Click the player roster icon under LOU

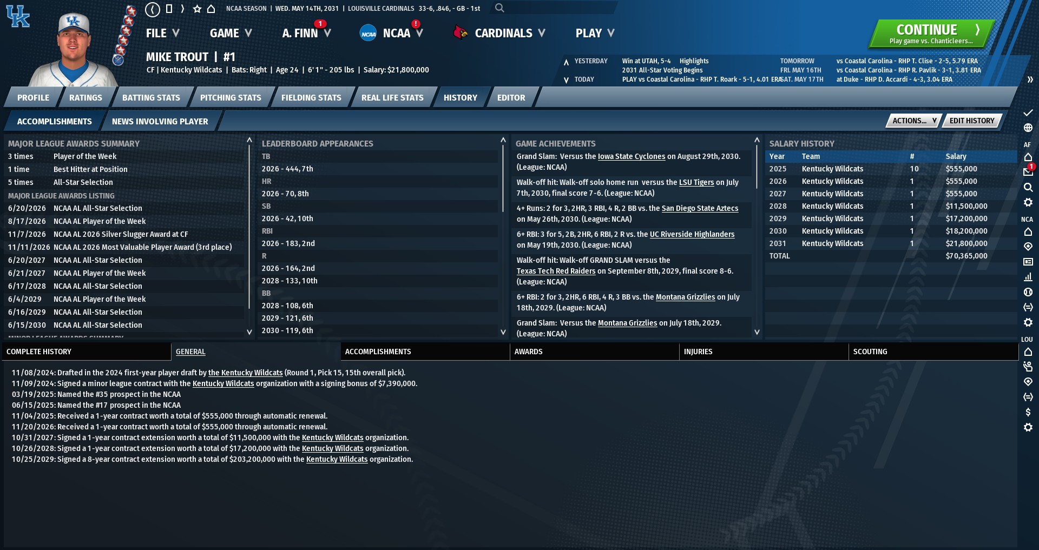[1028, 367]
